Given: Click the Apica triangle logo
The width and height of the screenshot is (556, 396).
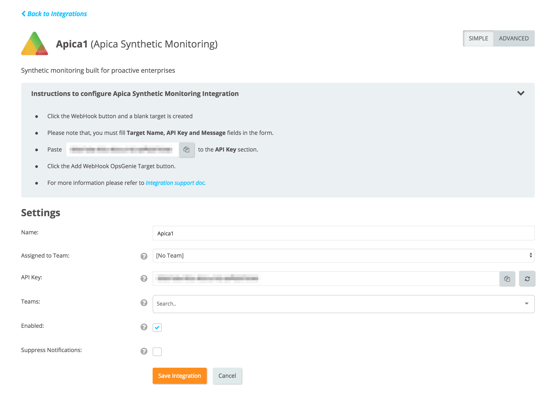Looking at the screenshot, I should click(35, 43).
